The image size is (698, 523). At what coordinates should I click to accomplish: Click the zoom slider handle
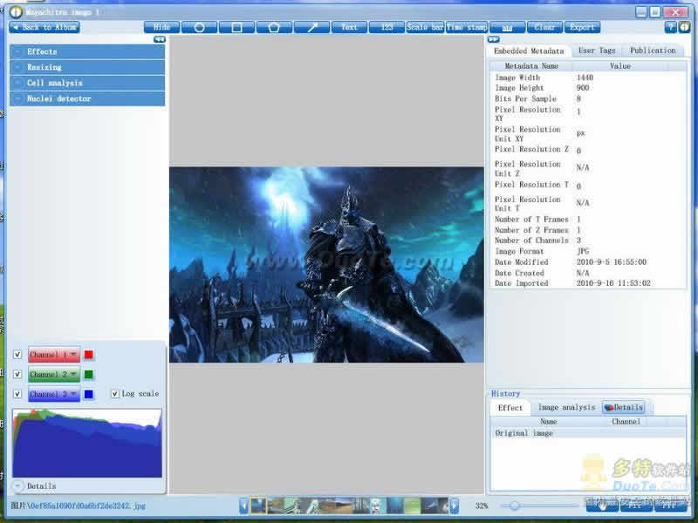coord(514,506)
